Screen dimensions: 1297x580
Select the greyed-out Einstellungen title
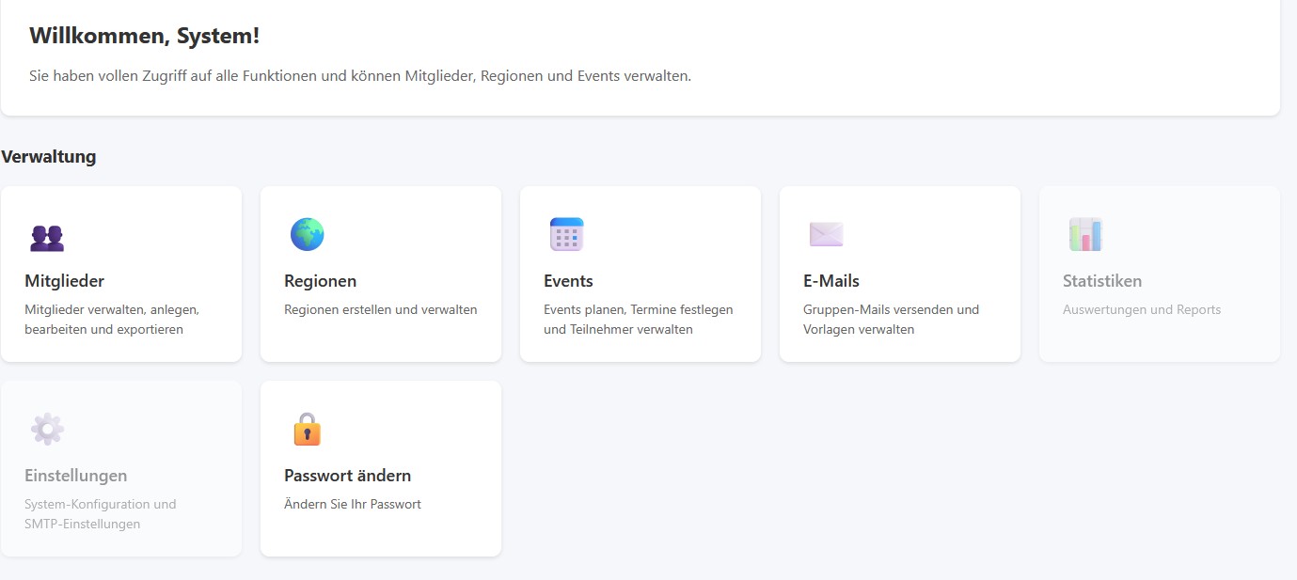click(x=75, y=476)
